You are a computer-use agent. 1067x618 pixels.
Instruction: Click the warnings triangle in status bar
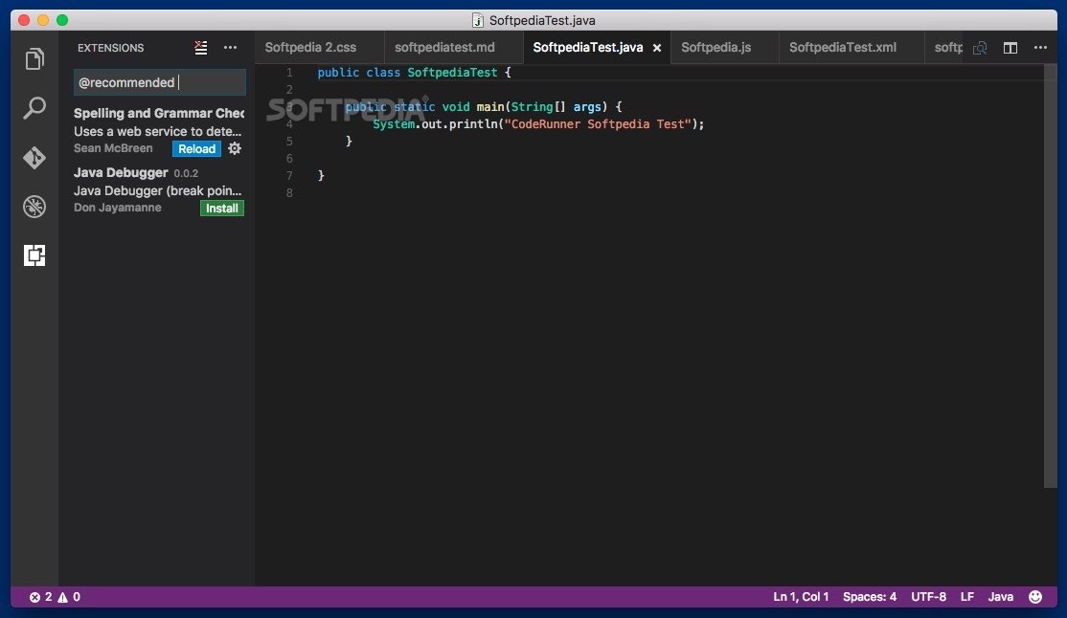tap(62, 597)
